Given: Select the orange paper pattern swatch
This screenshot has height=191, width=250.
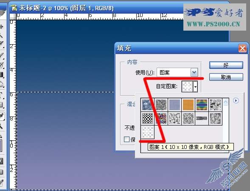Looking at the screenshot, I should (188, 105).
